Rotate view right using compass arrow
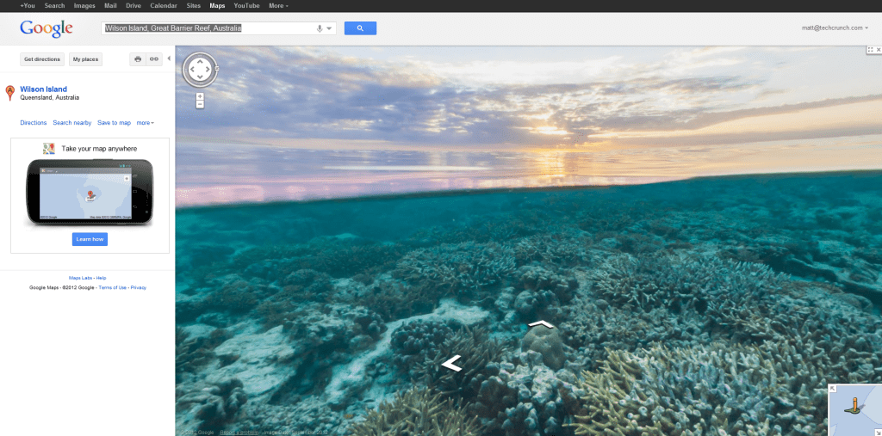This screenshot has width=882, height=436. [x=208, y=71]
